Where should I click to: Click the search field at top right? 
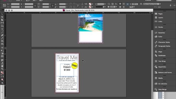point(164,1)
